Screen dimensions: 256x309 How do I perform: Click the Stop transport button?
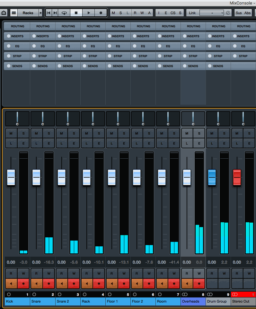point(76,13)
